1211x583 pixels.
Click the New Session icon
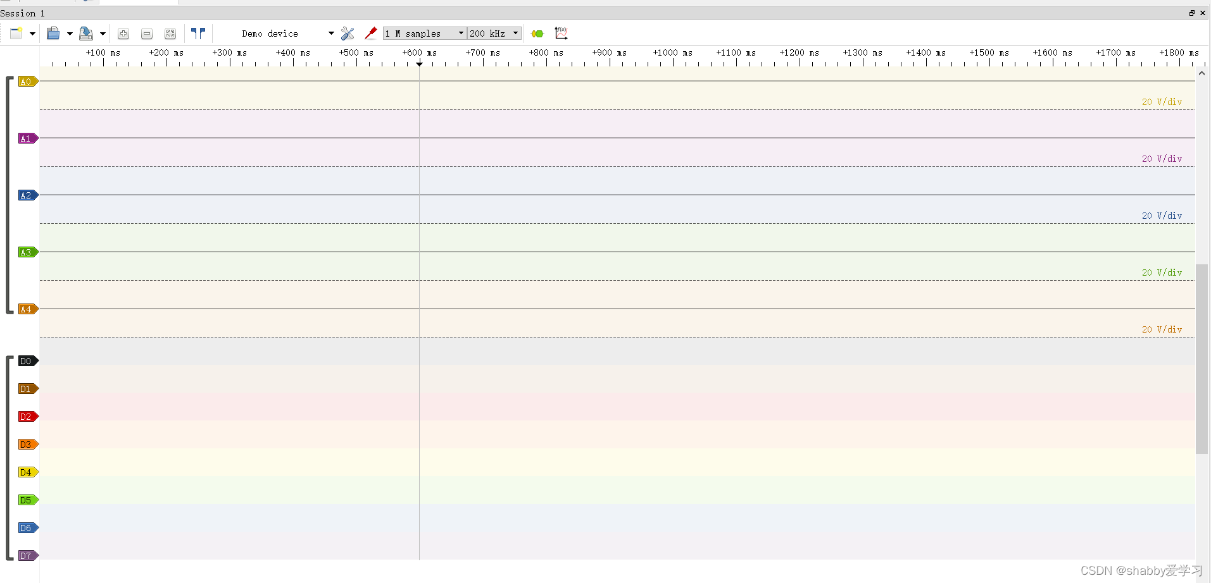tap(16, 33)
